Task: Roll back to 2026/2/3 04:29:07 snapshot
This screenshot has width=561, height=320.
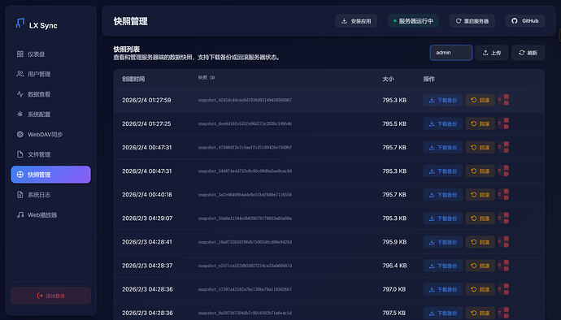Action: click(x=481, y=218)
